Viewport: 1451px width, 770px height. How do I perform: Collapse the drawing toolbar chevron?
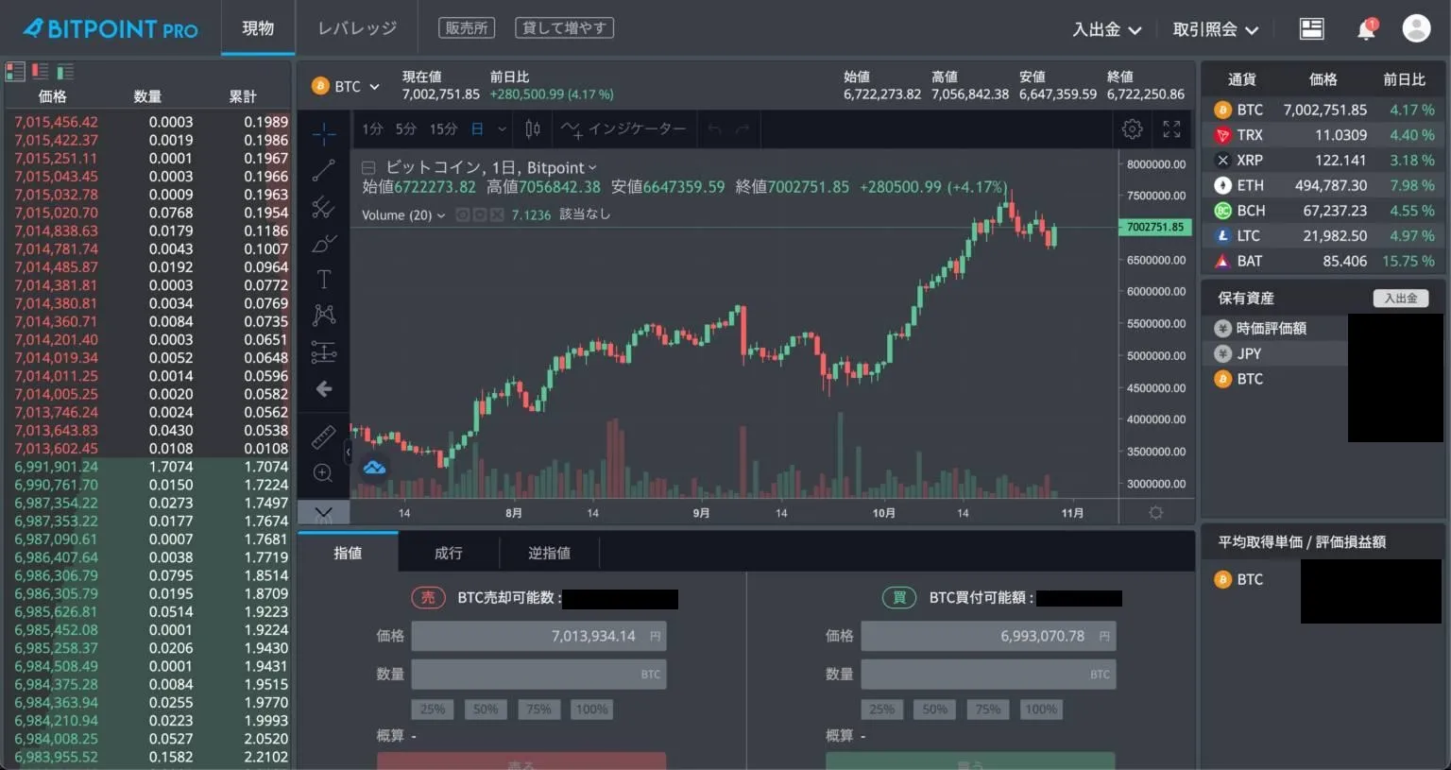pyautogui.click(x=323, y=513)
